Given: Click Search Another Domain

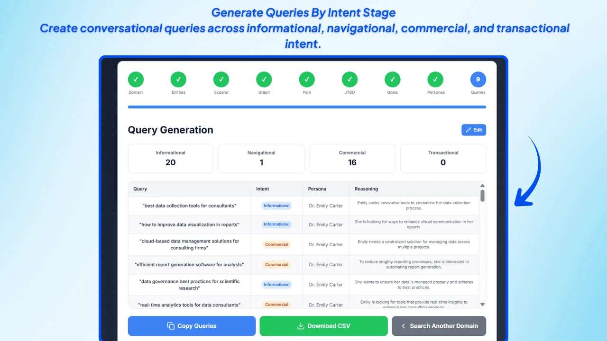Looking at the screenshot, I should [x=439, y=326].
